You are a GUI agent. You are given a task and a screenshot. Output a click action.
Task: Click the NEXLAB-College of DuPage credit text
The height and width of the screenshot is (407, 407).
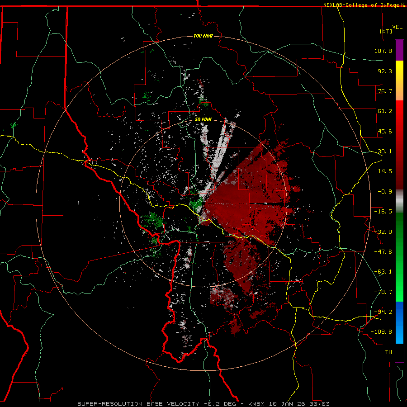coord(362,5)
